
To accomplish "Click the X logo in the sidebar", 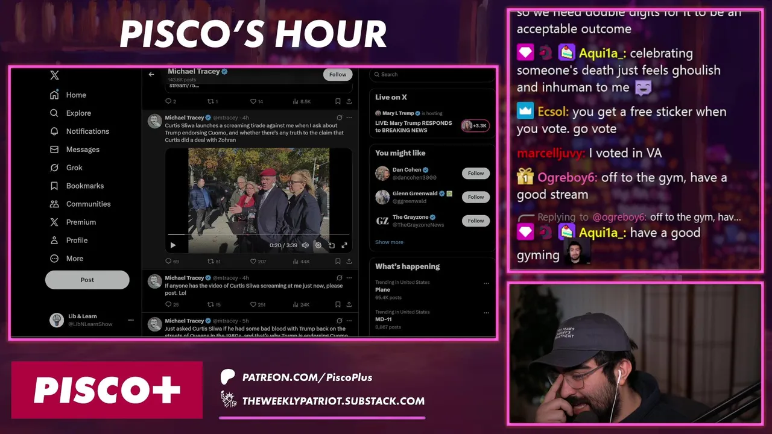I will click(54, 75).
